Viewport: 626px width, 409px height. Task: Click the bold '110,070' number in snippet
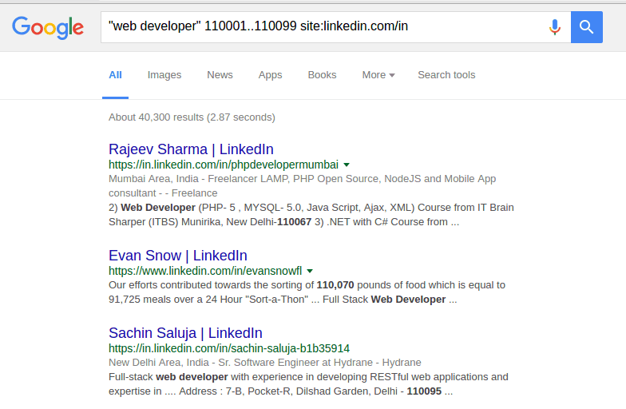(335, 285)
